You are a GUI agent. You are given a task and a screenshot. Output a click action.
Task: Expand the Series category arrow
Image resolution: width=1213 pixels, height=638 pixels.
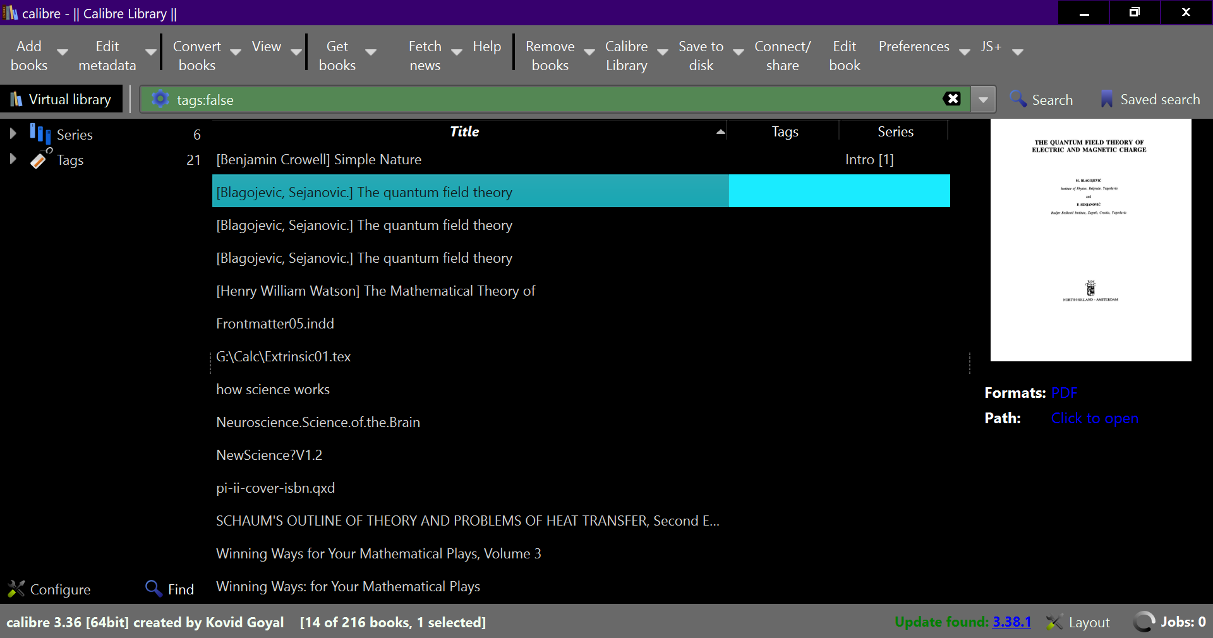(12, 133)
